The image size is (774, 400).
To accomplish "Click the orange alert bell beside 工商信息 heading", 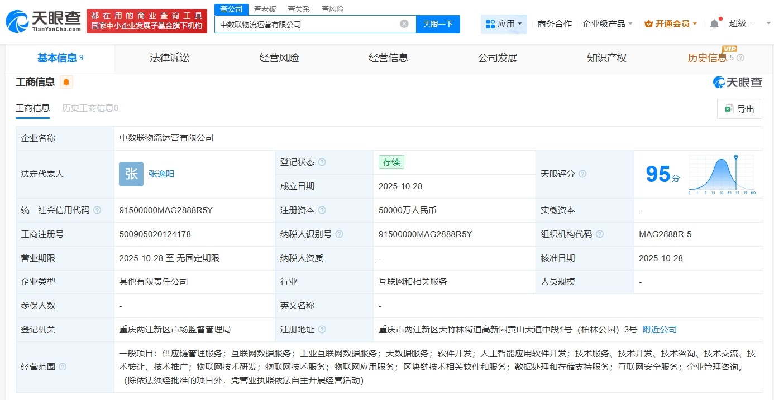I will (x=66, y=81).
